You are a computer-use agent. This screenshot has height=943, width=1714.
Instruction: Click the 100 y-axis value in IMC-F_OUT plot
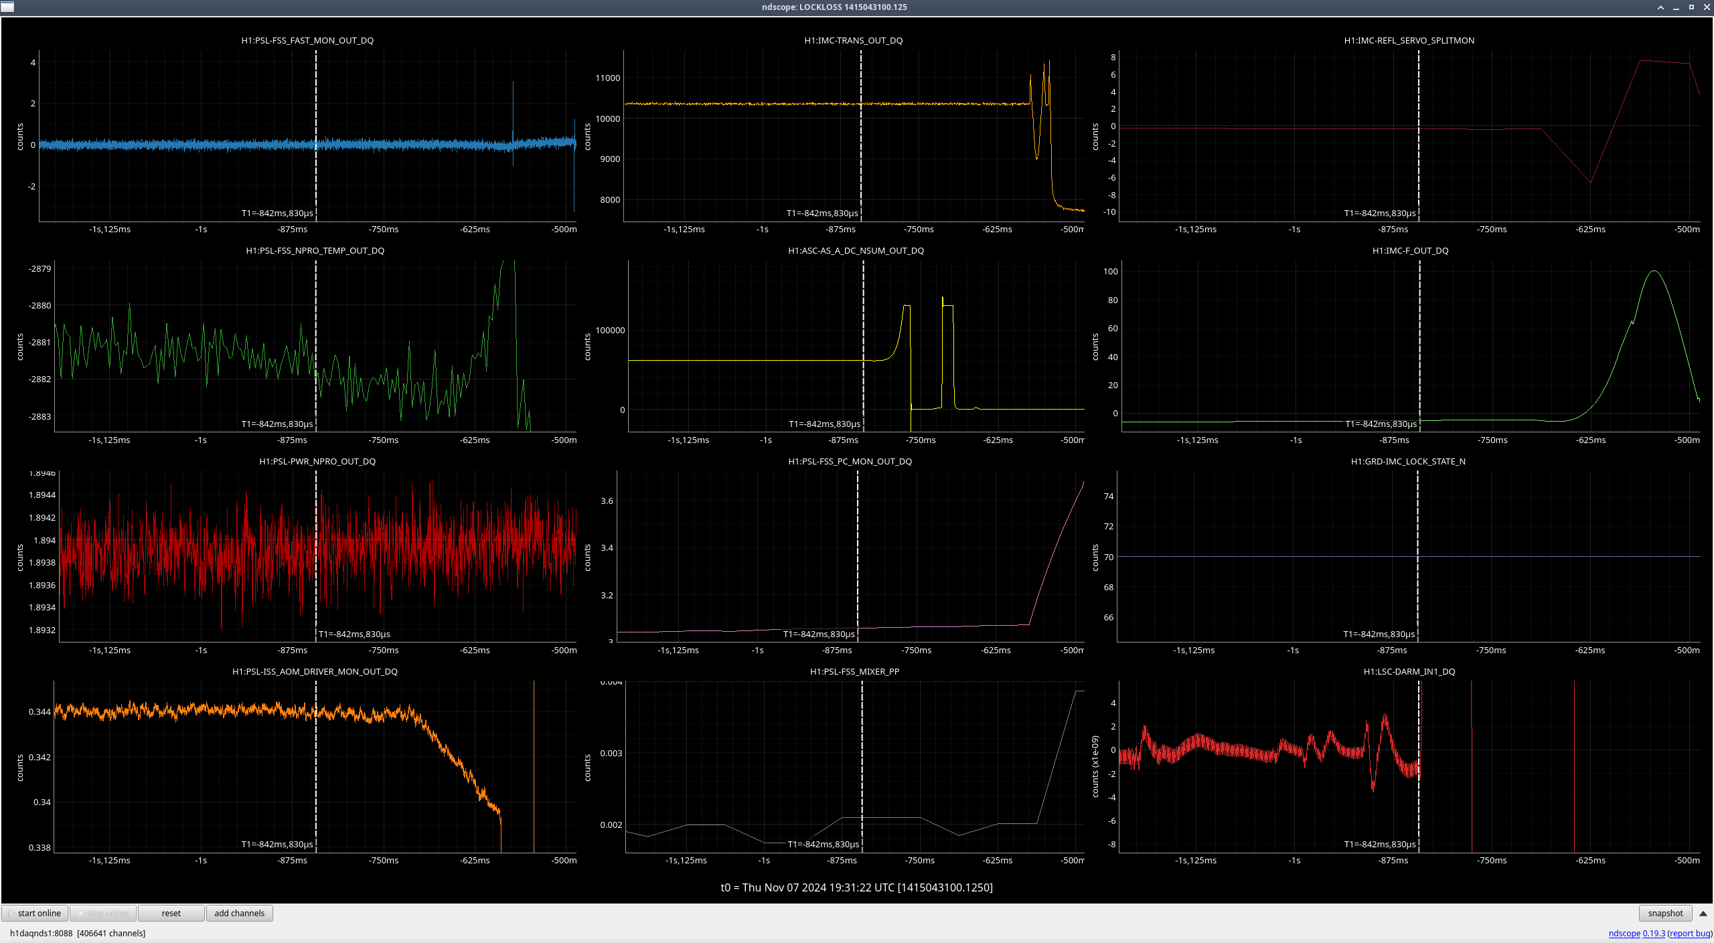coord(1111,271)
